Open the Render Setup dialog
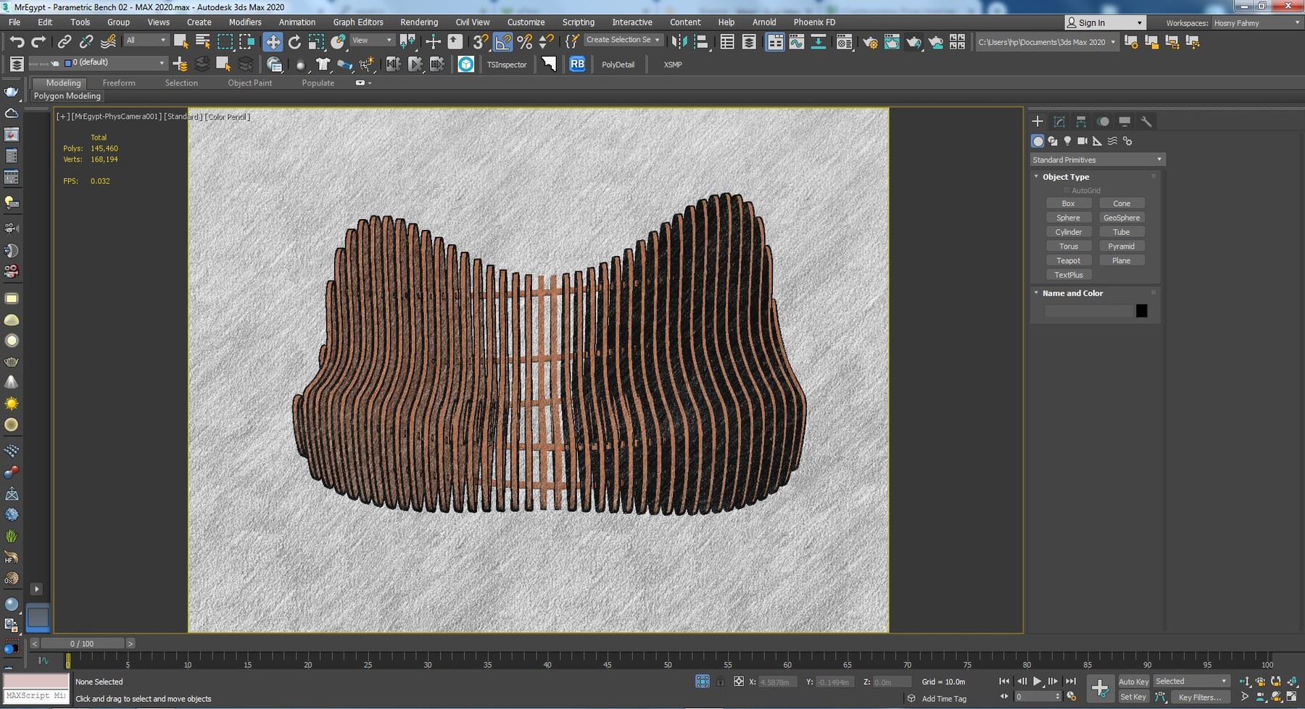1305x709 pixels. pyautogui.click(x=869, y=41)
